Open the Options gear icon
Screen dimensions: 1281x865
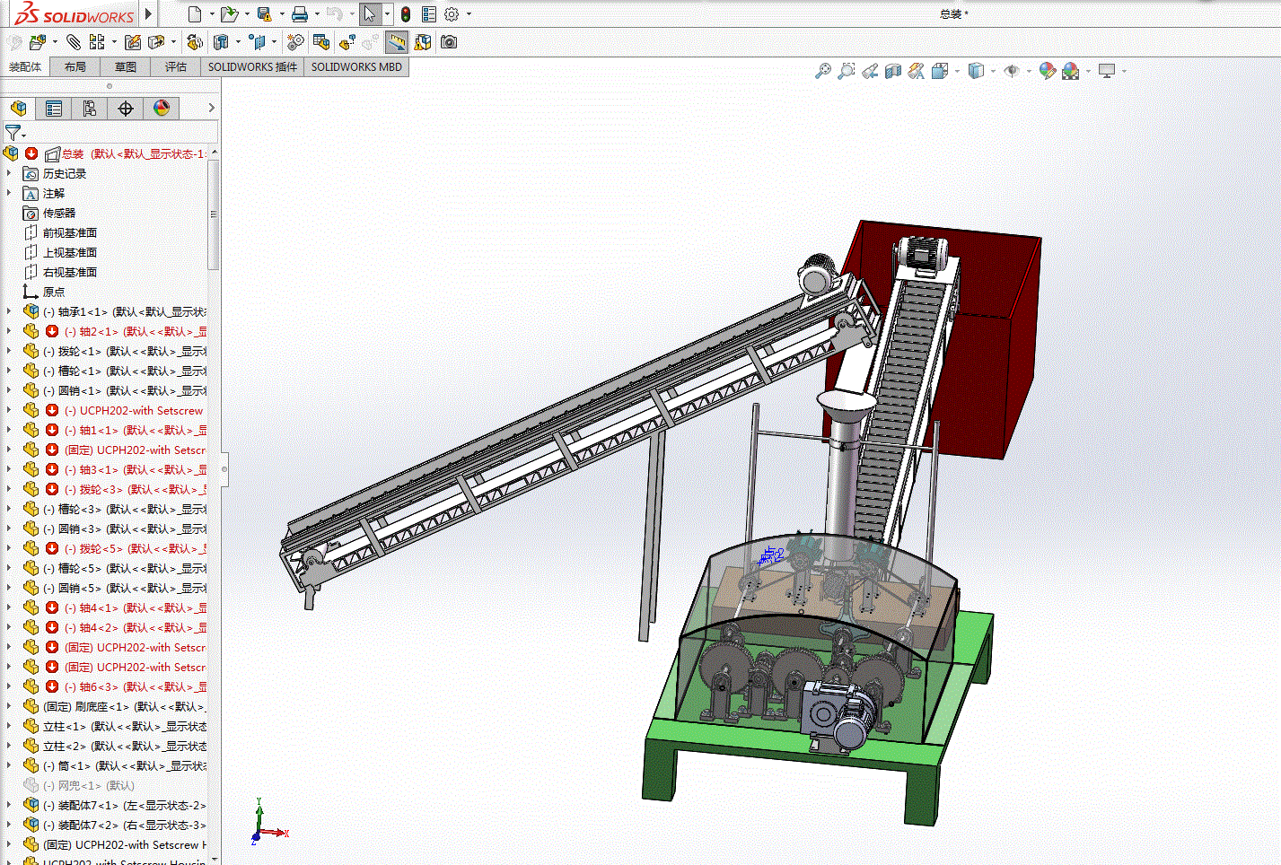452,14
